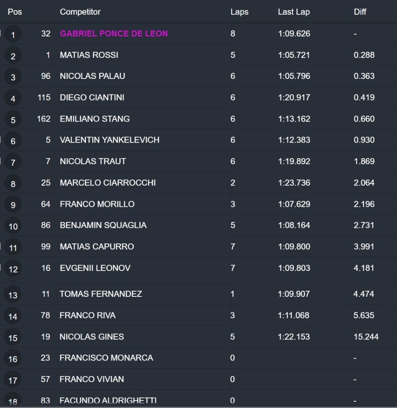Sort by the Diff column header
The width and height of the screenshot is (397, 408).
pos(360,12)
